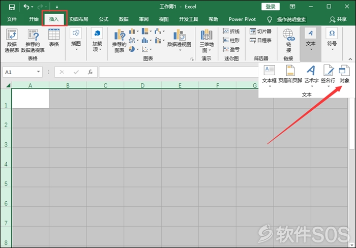Click the fx insert function button
The width and height of the screenshot is (356, 248).
90,72
